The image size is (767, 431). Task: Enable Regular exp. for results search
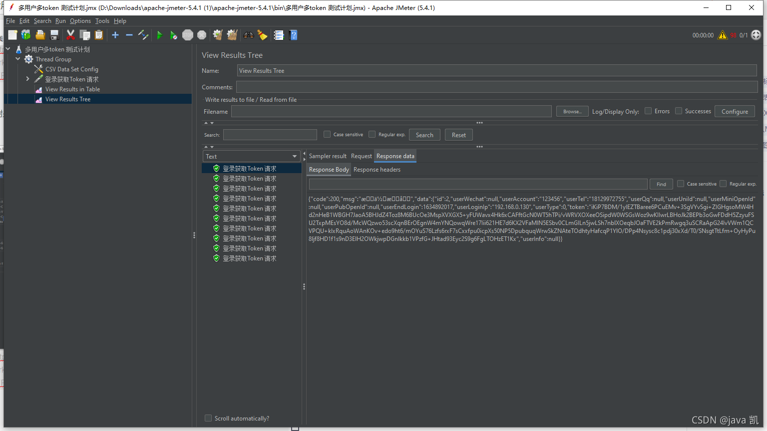coord(372,134)
